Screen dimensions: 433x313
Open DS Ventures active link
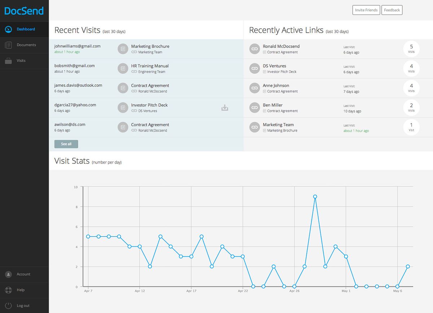click(x=274, y=66)
